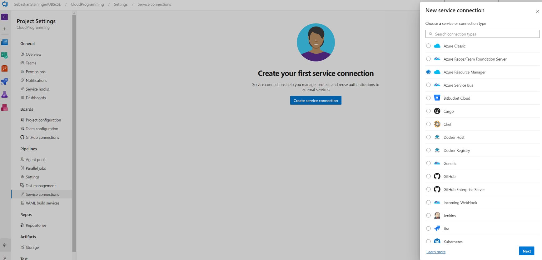Open Service hooks settings page
This screenshot has height=260, width=542.
click(37, 89)
